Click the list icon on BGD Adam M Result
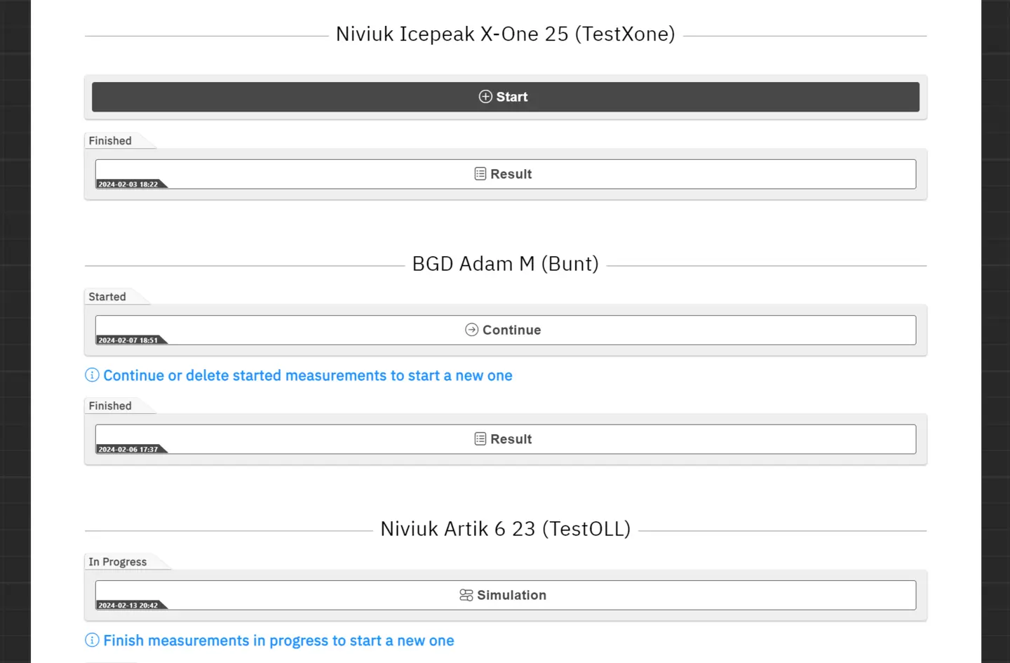The height and width of the screenshot is (663, 1010). tap(480, 439)
